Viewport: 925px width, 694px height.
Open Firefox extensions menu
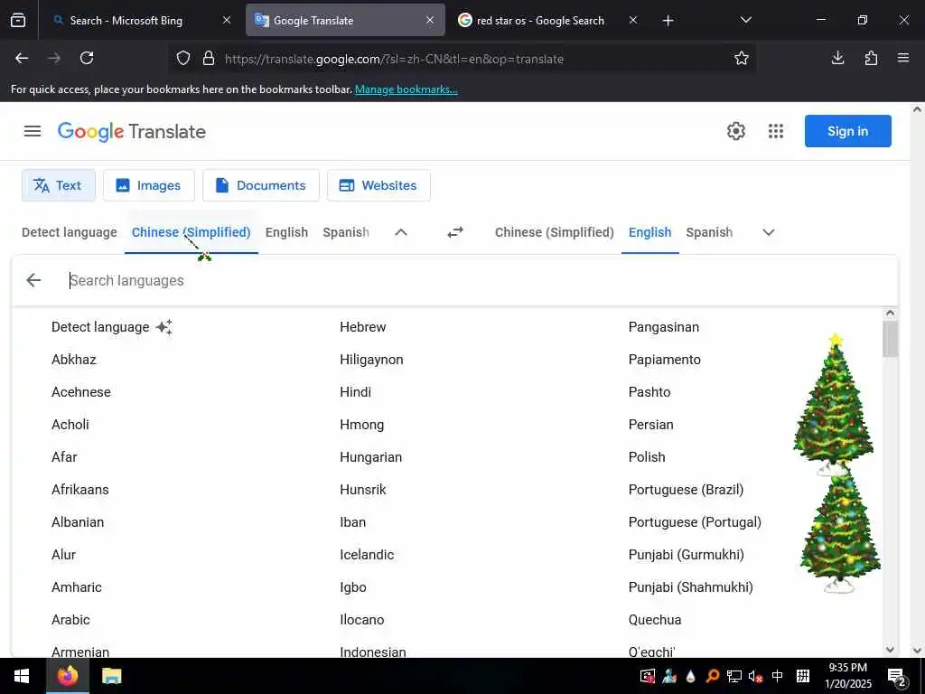coord(871,58)
